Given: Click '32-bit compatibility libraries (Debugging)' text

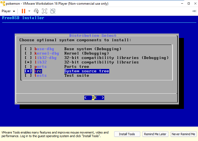Looking at the screenshot, I should pos(116,58).
